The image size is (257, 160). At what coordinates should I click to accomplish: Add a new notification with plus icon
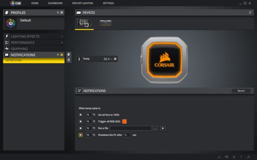[x=58, y=55]
